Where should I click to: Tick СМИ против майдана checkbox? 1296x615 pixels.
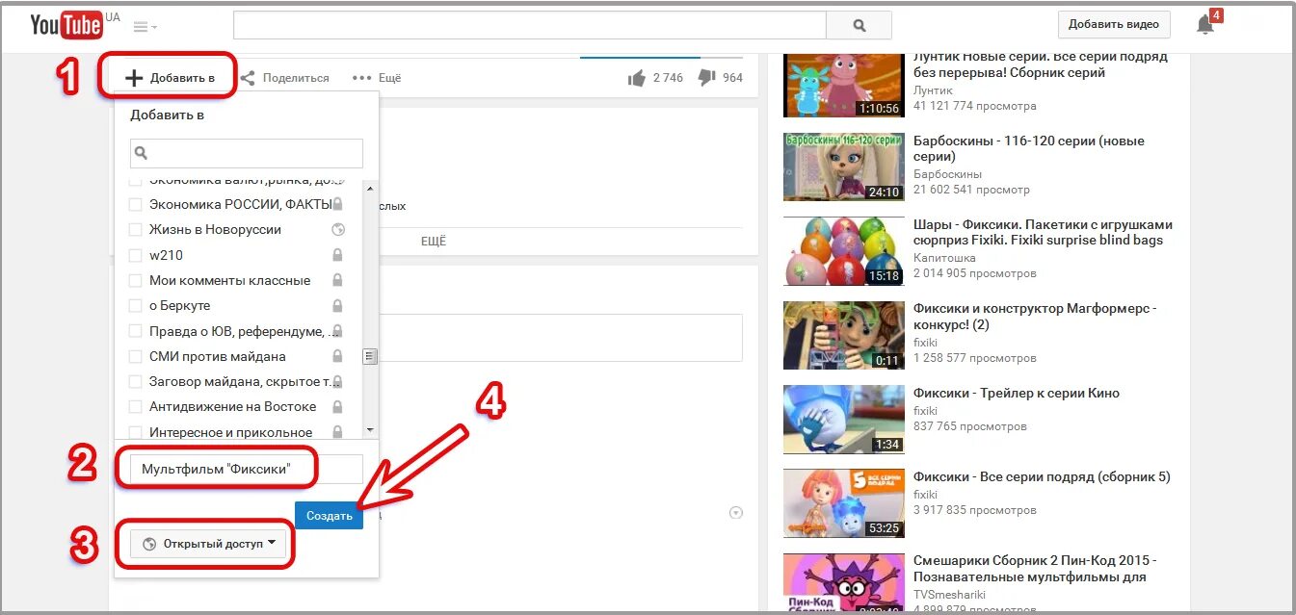pyautogui.click(x=136, y=356)
